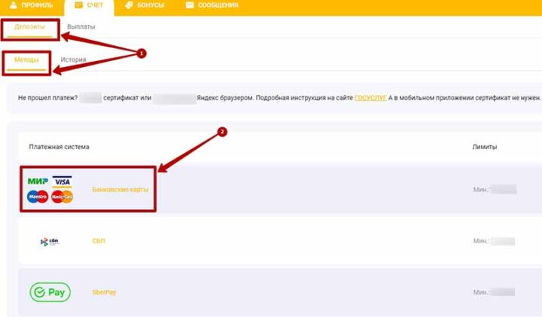Select the СБП payment method name
Screen dimensions: 542x317
tap(99, 241)
